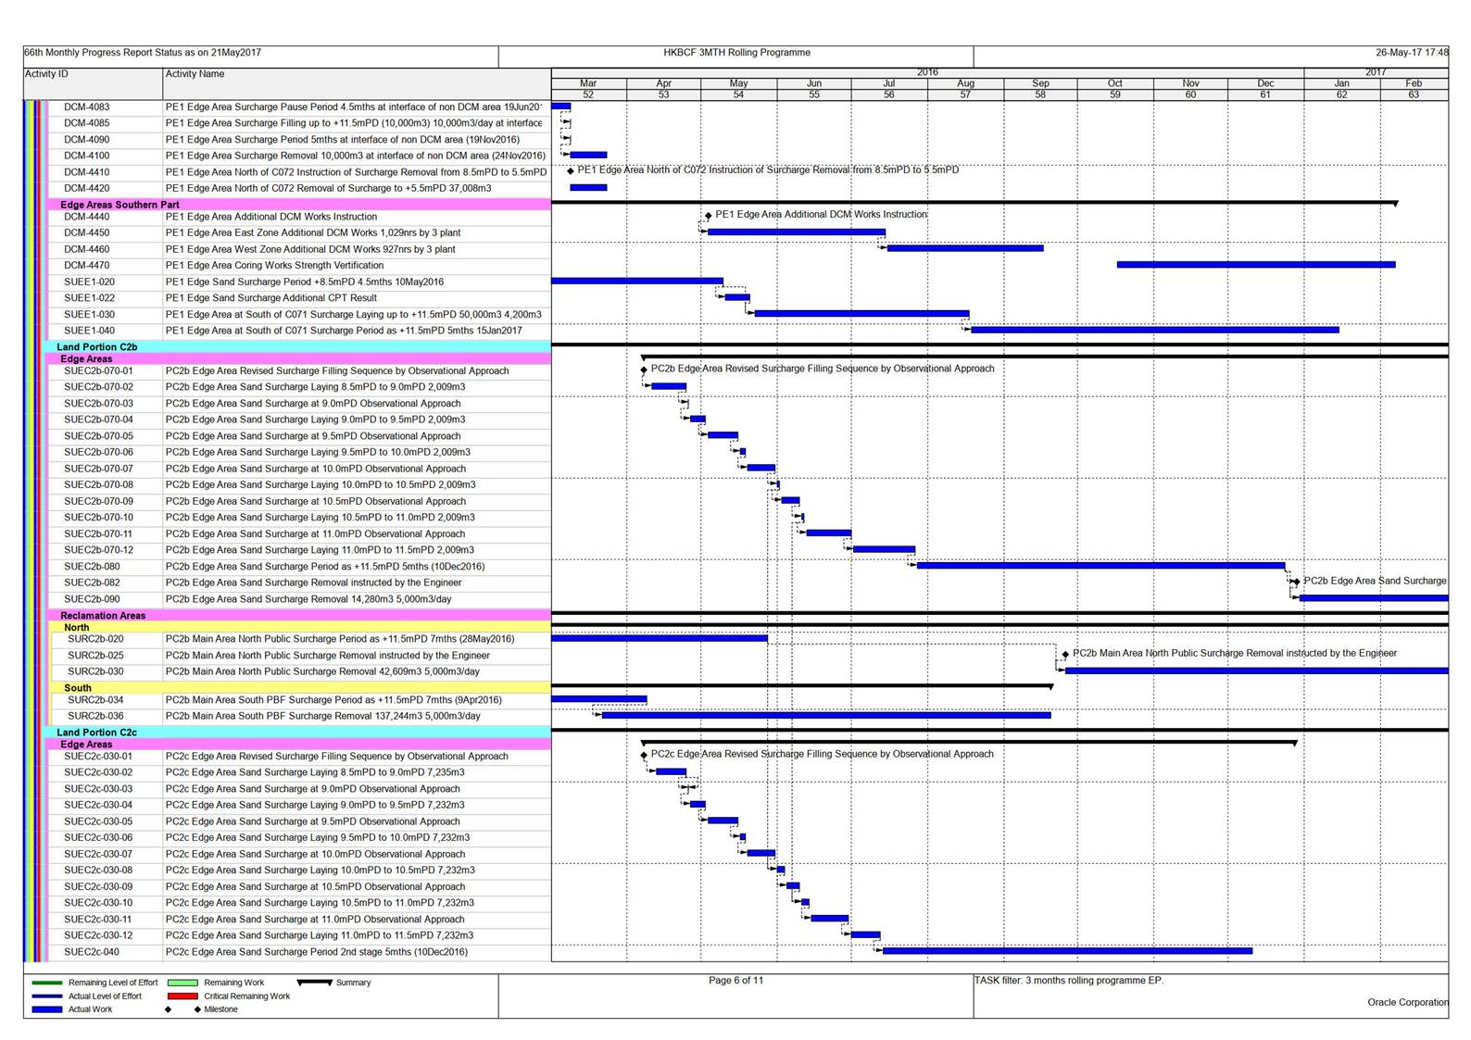Click the Mar month header in the timescale
This screenshot has width=1471, height=1040.
[588, 83]
